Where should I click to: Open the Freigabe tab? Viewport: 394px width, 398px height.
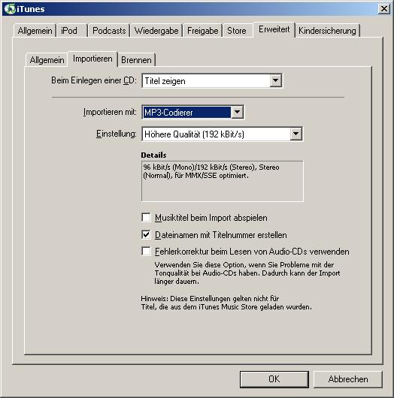point(202,31)
